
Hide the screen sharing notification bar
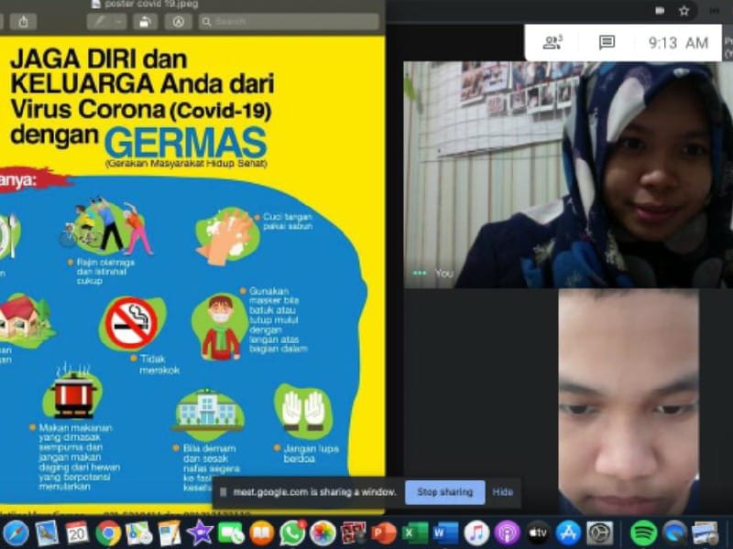[x=503, y=491]
